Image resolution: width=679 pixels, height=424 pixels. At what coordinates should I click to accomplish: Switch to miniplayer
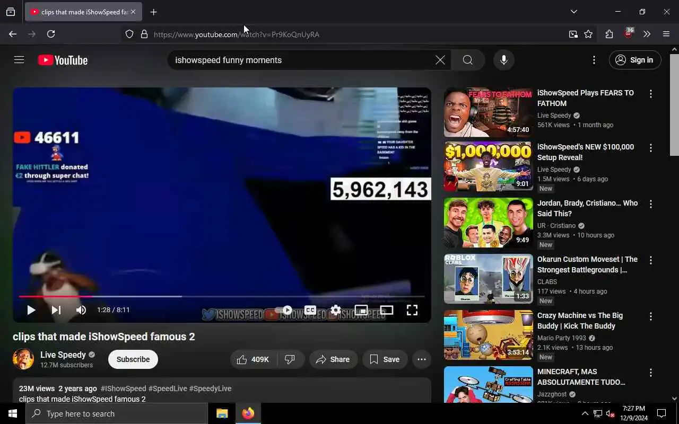tap(361, 310)
